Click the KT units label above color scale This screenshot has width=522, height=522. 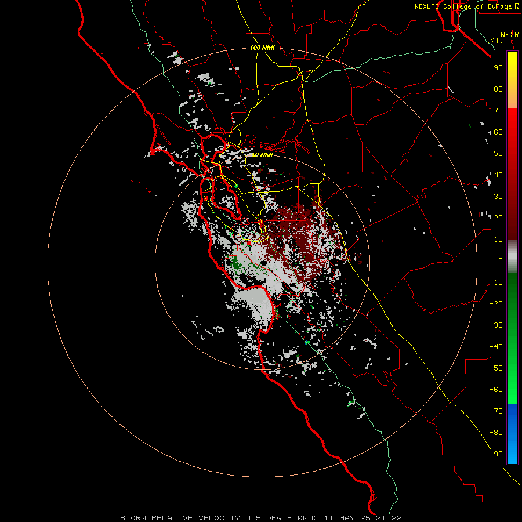tap(495, 40)
